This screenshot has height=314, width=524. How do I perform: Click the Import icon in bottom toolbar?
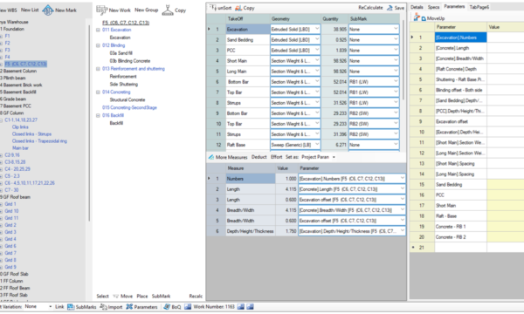pos(103,307)
